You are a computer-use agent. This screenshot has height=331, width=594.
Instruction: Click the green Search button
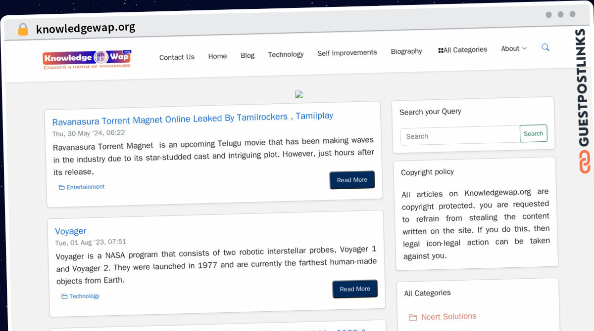pos(534,133)
